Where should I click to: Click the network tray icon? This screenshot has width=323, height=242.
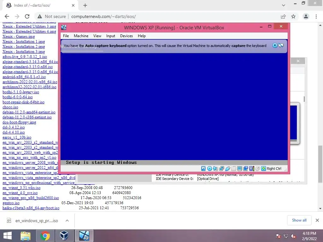tap(286, 236)
